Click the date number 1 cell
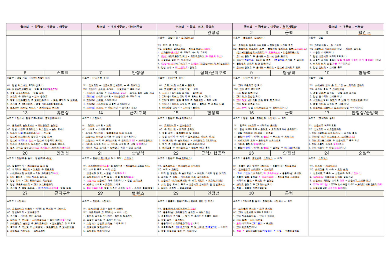Image resolution: width=391 pixels, height=260 pixels. point(176,33)
